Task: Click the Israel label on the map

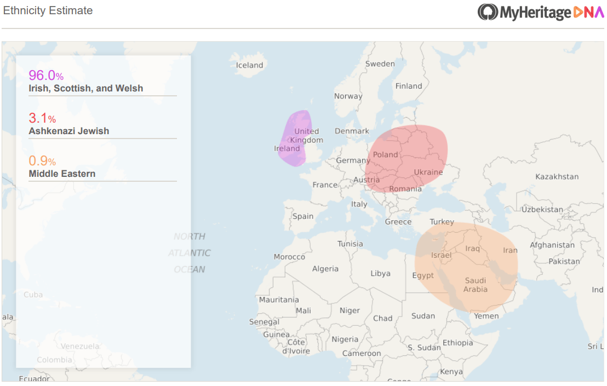Action: coord(441,255)
